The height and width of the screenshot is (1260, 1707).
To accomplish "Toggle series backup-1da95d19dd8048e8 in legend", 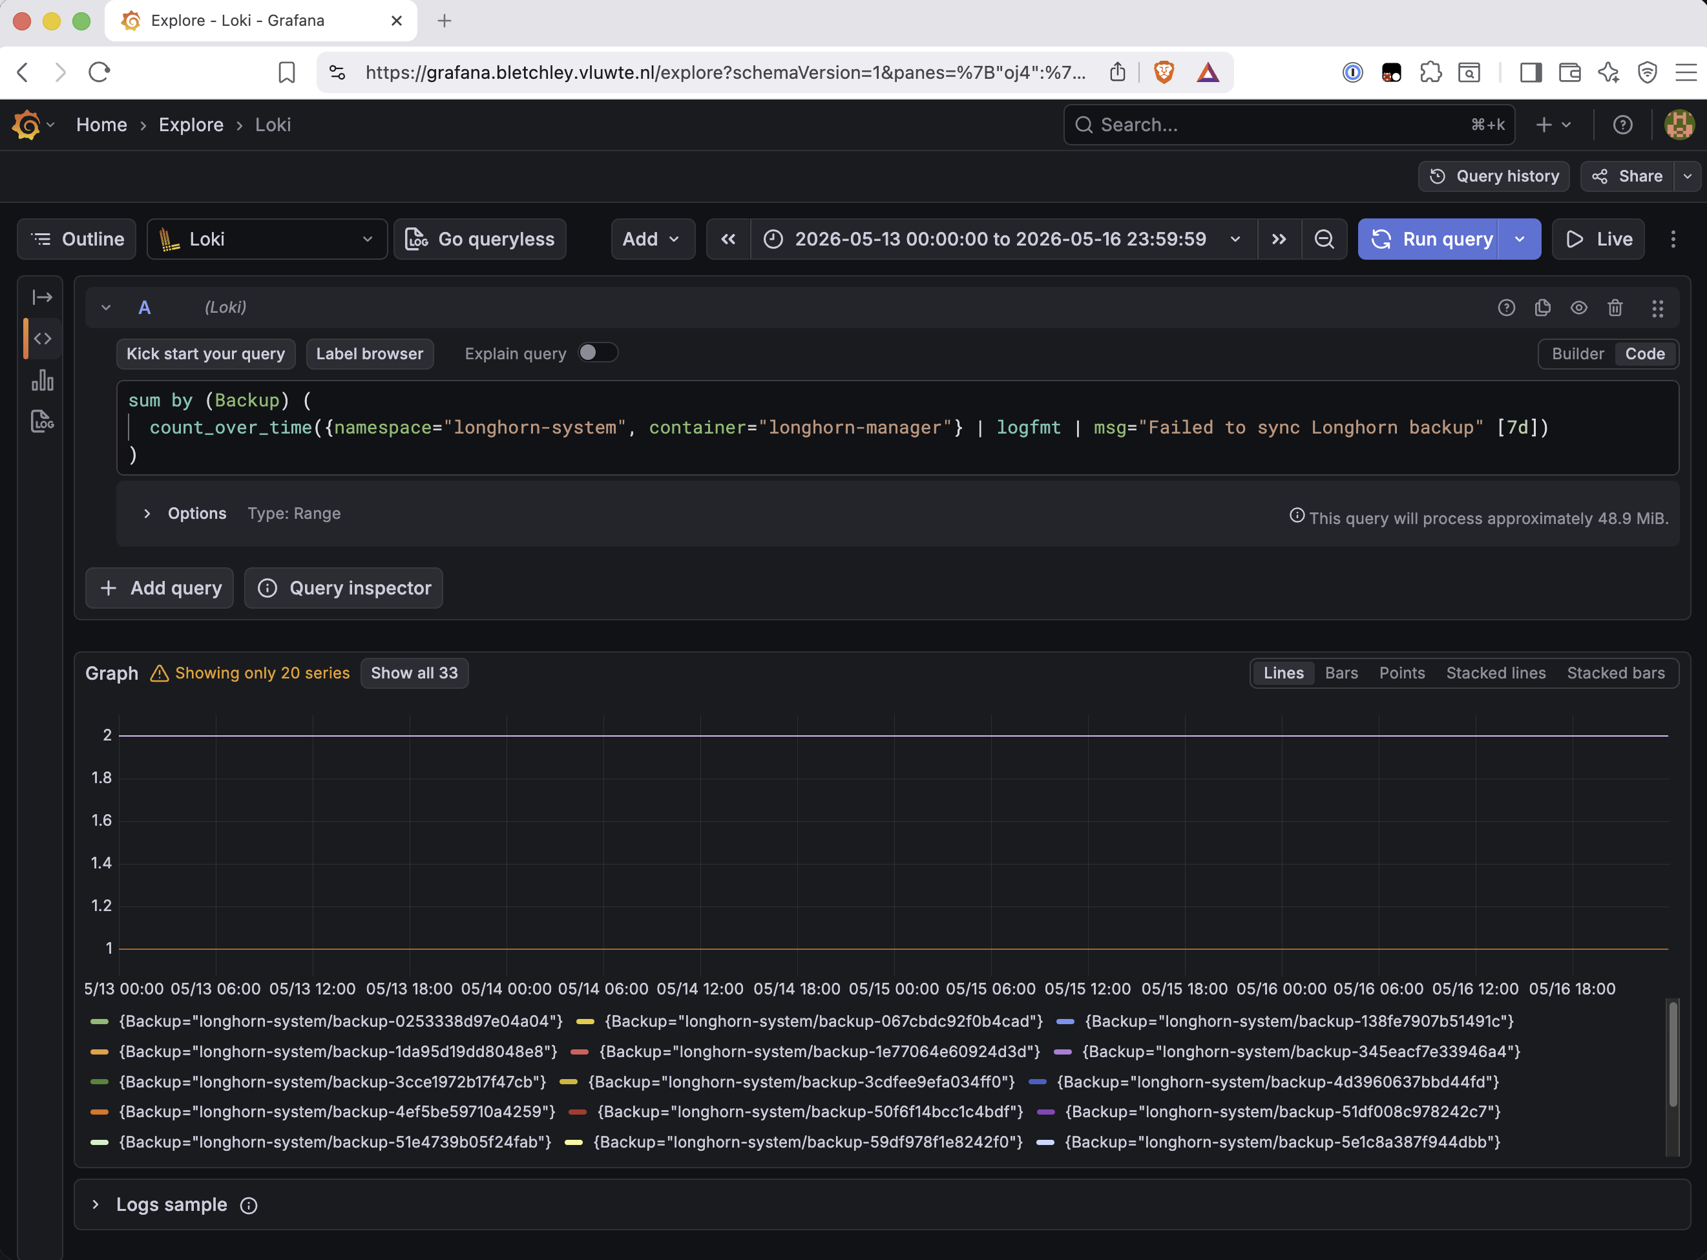I will pyautogui.click(x=338, y=1052).
